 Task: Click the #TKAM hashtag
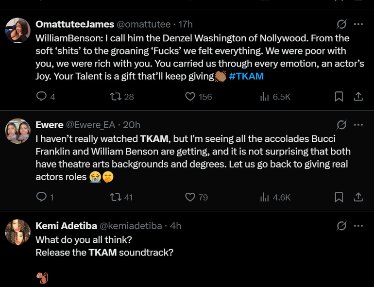click(246, 77)
